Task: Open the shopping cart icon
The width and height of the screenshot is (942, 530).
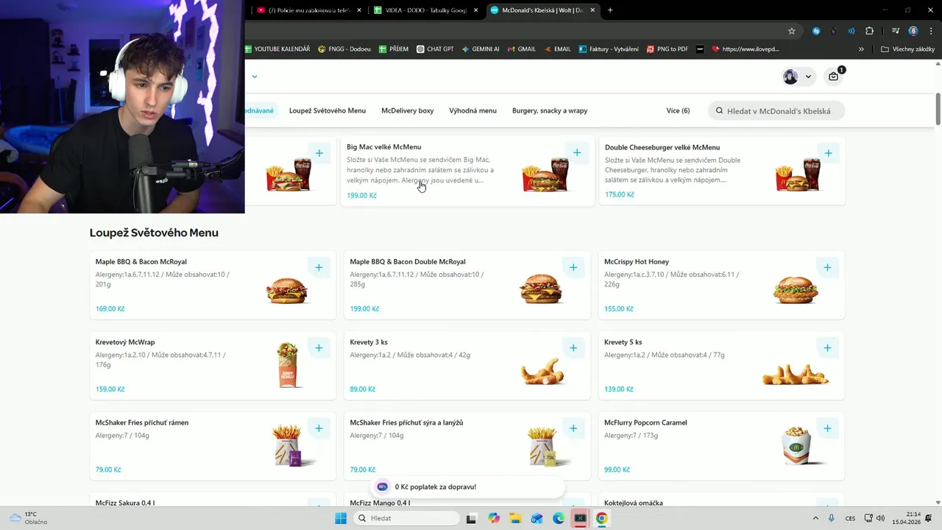Action: pos(833,77)
